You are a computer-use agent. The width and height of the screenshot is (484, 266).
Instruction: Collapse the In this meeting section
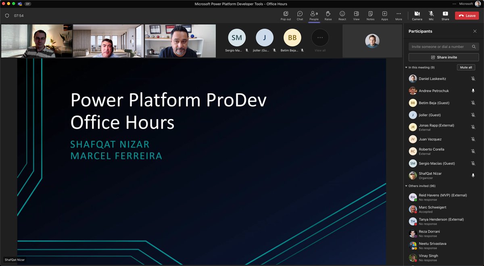406,67
